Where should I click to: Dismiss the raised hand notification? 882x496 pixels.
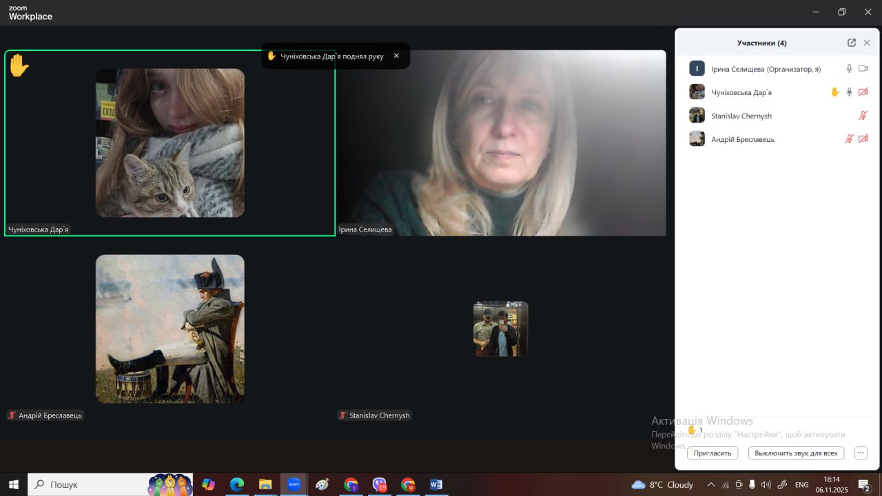(x=396, y=56)
